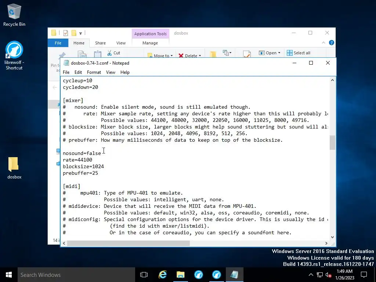
Task: Open File Explorer from the taskbar
Action: pos(181,275)
